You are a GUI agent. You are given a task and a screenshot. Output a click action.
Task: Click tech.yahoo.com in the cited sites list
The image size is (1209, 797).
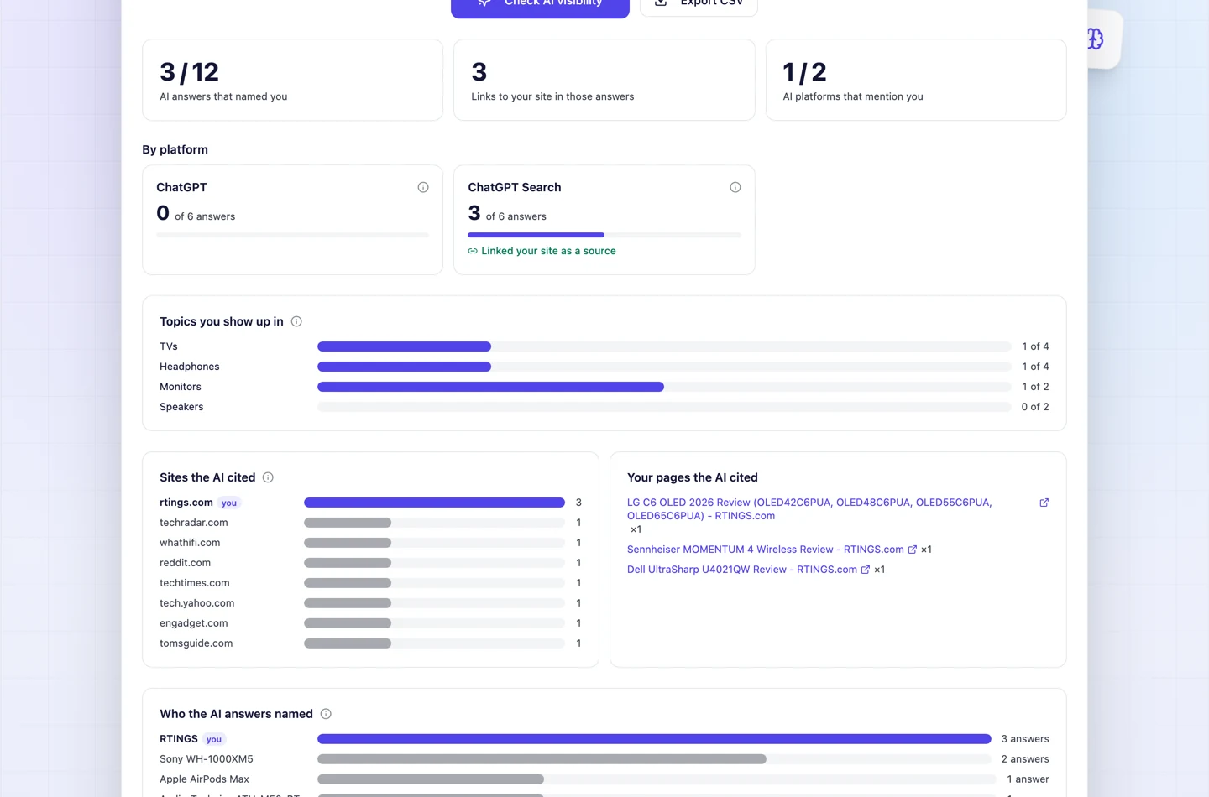197,603
